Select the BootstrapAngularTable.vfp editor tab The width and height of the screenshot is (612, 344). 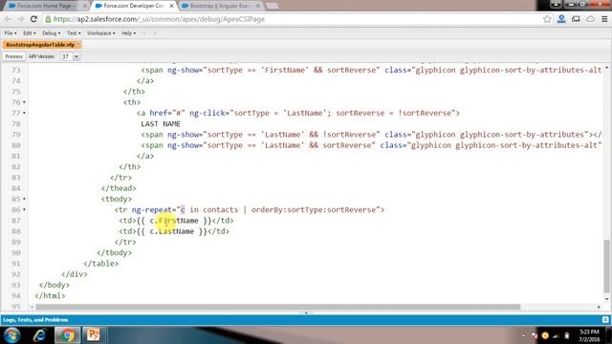point(40,45)
